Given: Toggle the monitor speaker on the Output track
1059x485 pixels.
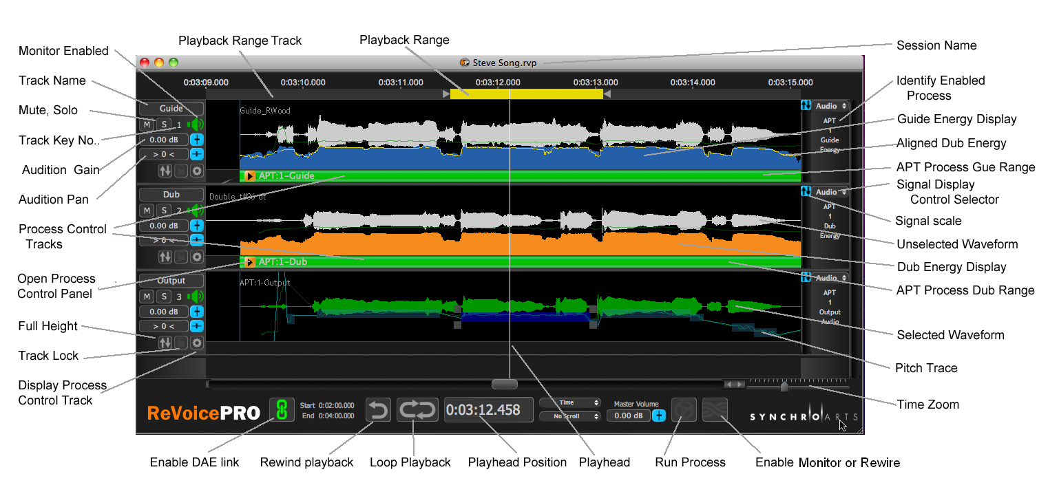Looking at the screenshot, I should 195,297.
